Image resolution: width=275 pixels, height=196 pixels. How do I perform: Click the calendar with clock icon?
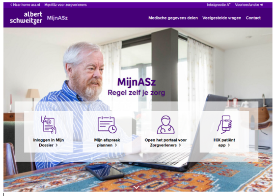pos(107,124)
